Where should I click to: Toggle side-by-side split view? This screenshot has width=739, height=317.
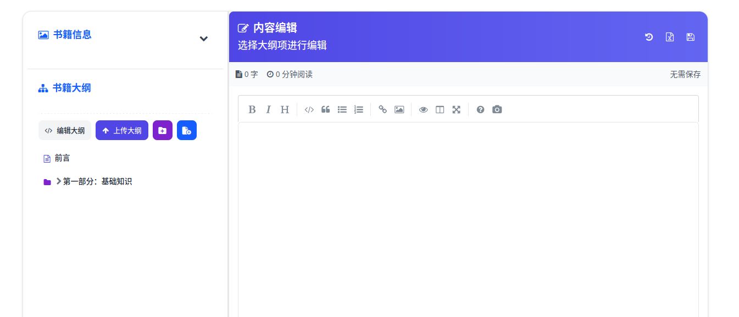point(440,109)
